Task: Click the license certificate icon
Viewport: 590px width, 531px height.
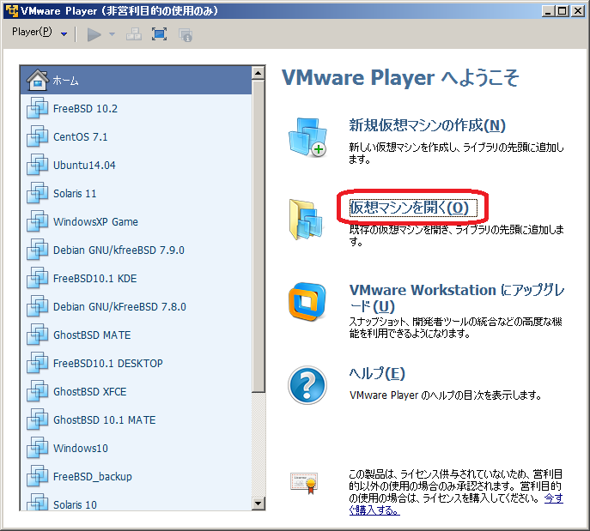Action: pos(304,483)
